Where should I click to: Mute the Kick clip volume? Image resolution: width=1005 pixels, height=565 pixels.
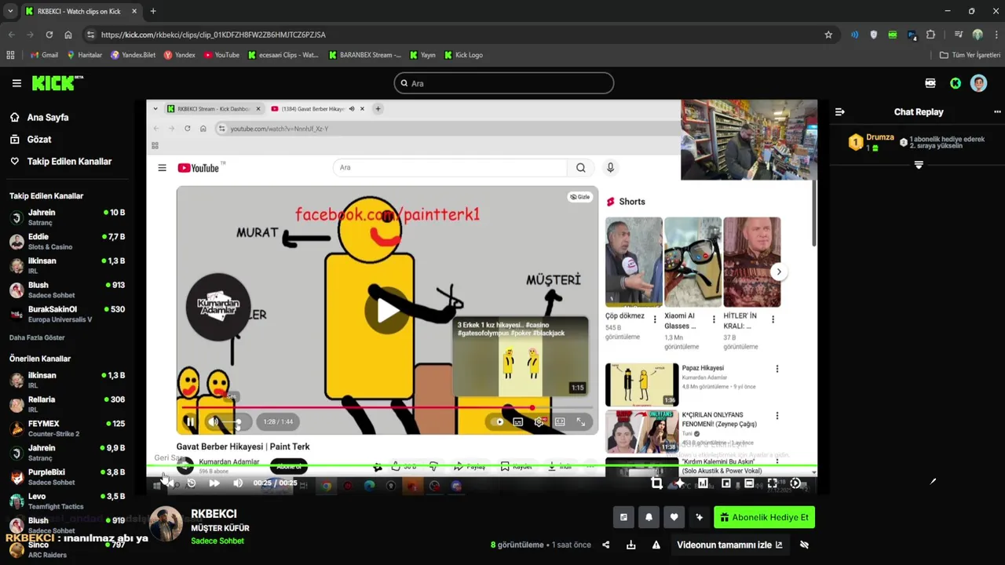point(237,483)
